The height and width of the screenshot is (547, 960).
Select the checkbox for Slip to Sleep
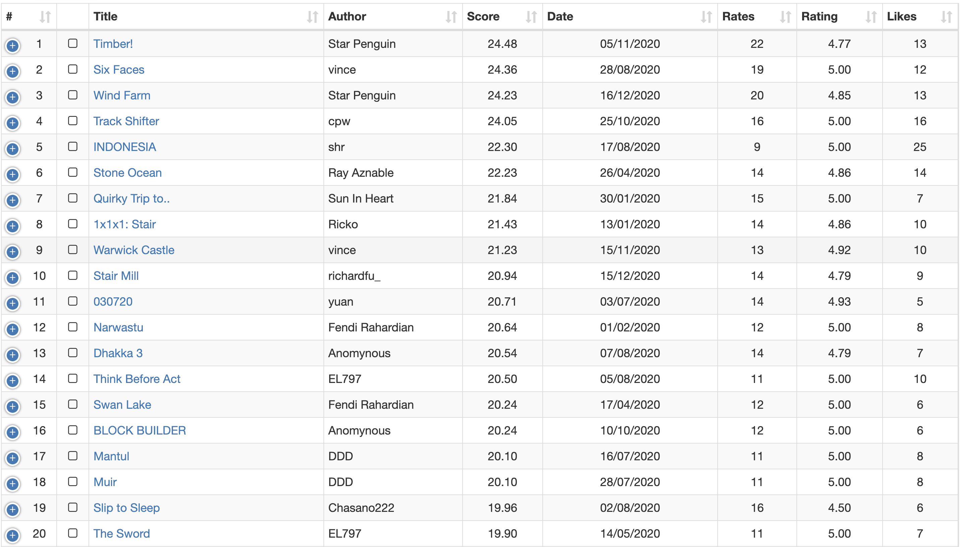[x=73, y=507]
